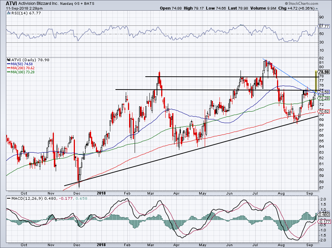Click the ATVI (Daily) 78.98 legend entry
Viewport: 332px width, 248px height.
[x=30, y=60]
